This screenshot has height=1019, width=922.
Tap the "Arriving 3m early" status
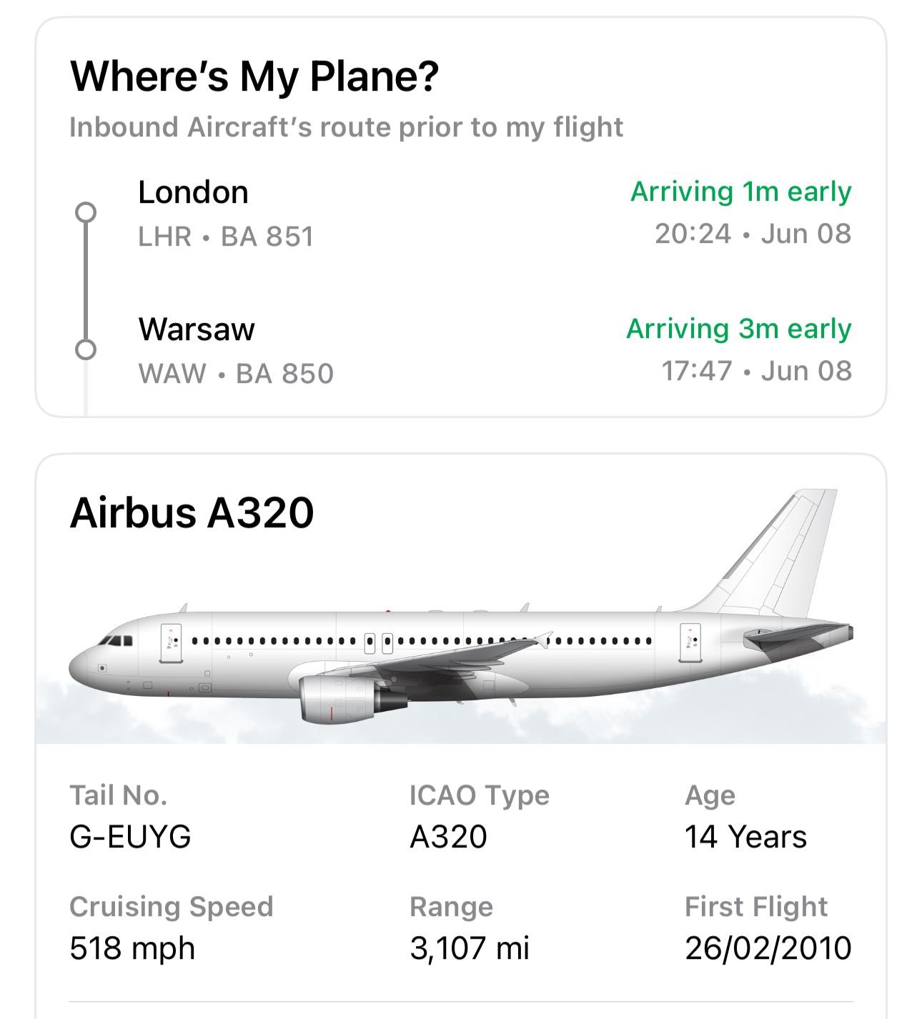coord(738,329)
